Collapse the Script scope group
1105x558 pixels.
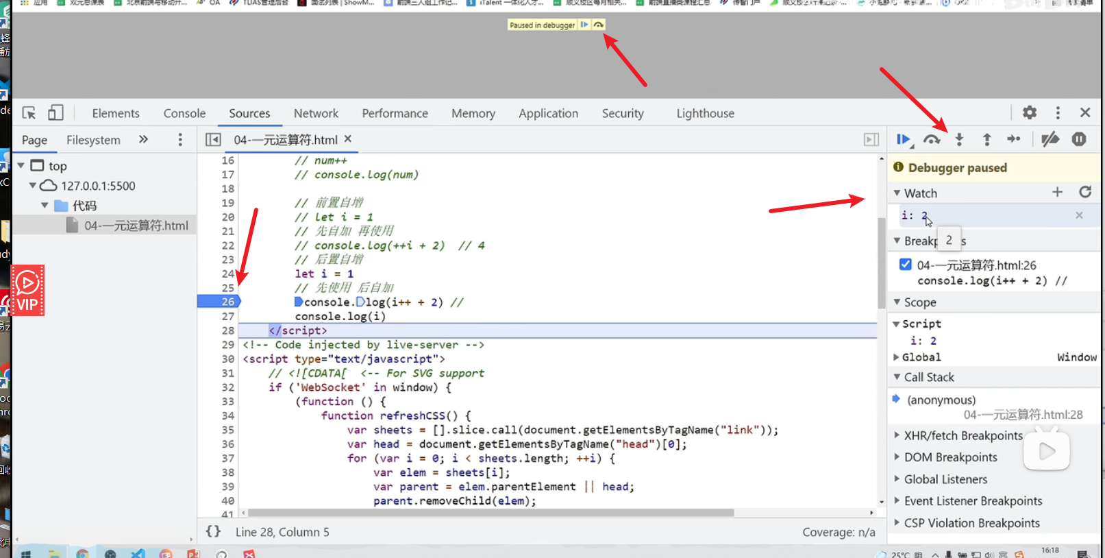[896, 324]
